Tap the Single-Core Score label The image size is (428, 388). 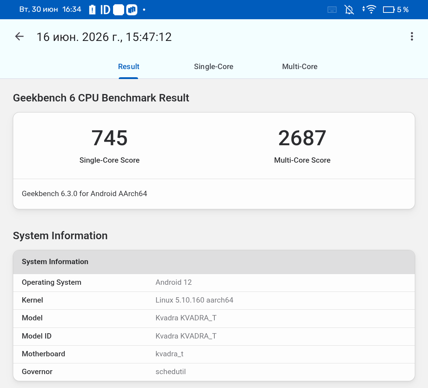[109, 160]
